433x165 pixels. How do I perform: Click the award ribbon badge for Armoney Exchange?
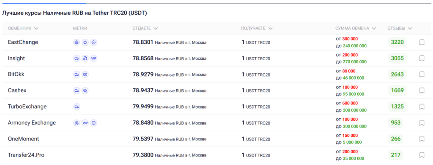[77, 123]
